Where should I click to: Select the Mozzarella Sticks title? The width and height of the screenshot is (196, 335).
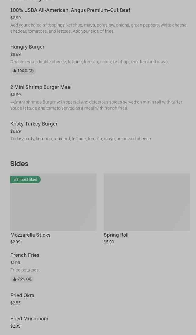[30, 235]
